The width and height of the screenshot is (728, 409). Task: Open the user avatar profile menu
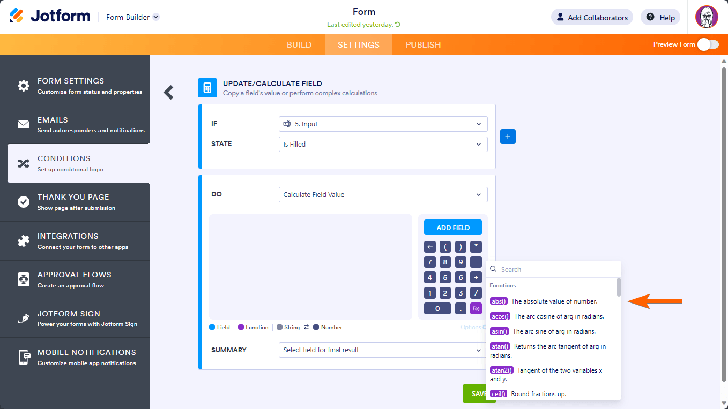click(707, 17)
